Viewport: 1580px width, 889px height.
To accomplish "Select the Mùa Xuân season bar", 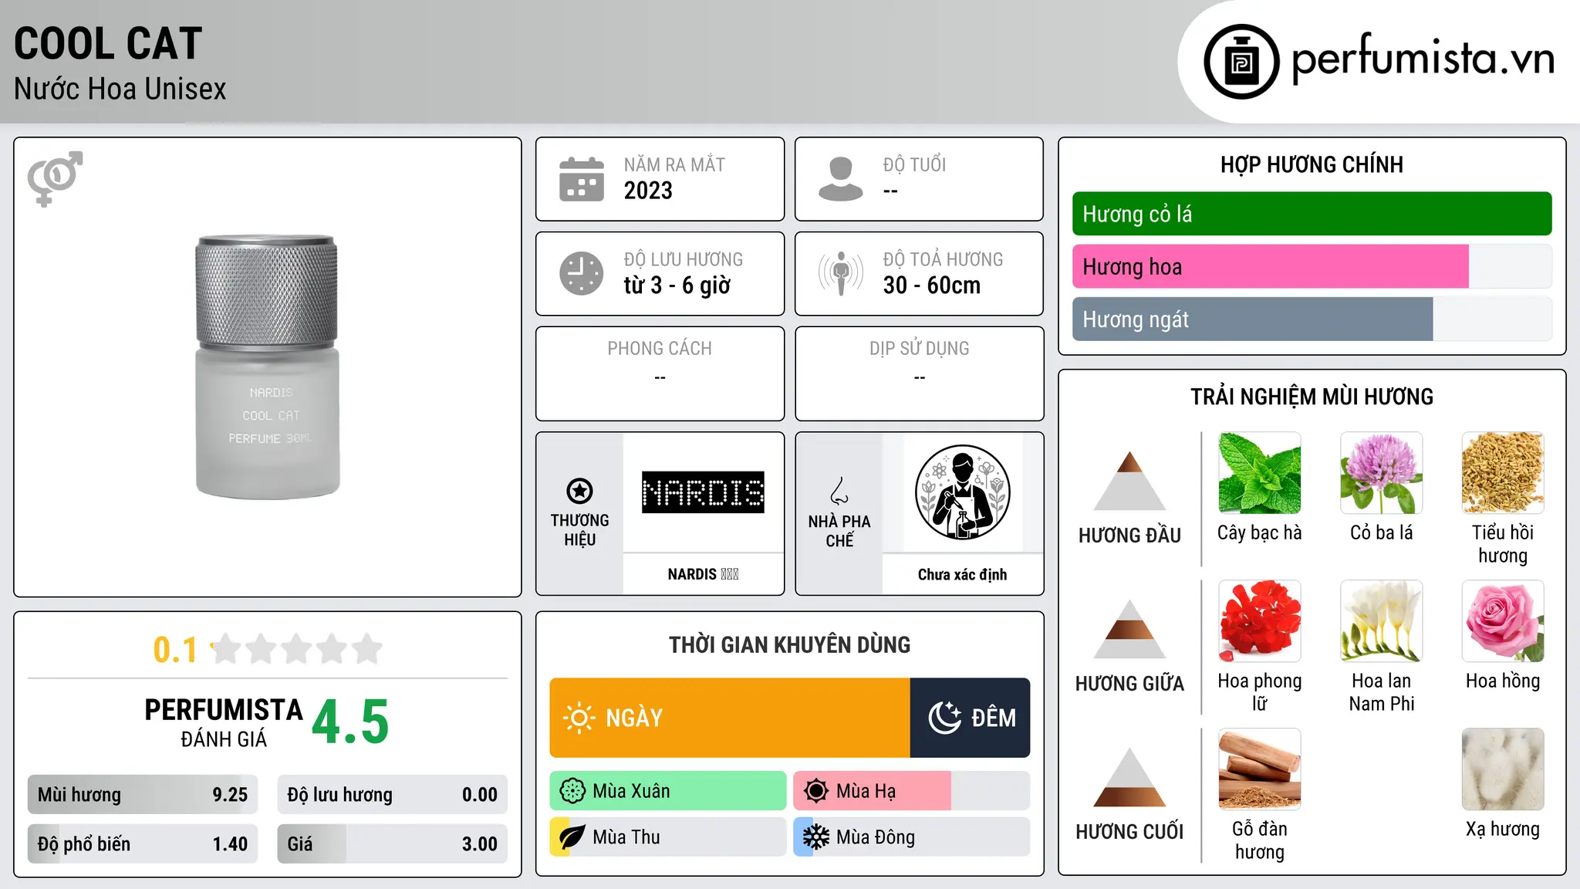I will click(668, 791).
